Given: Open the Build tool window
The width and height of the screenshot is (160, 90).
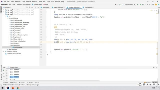Looking at the screenshot, I should 37,83.
